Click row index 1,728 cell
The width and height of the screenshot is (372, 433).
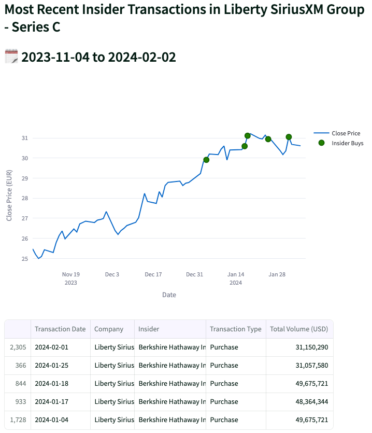click(x=18, y=420)
